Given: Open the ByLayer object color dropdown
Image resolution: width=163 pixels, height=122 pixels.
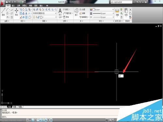Looking at the screenshot, I should tap(103, 9).
